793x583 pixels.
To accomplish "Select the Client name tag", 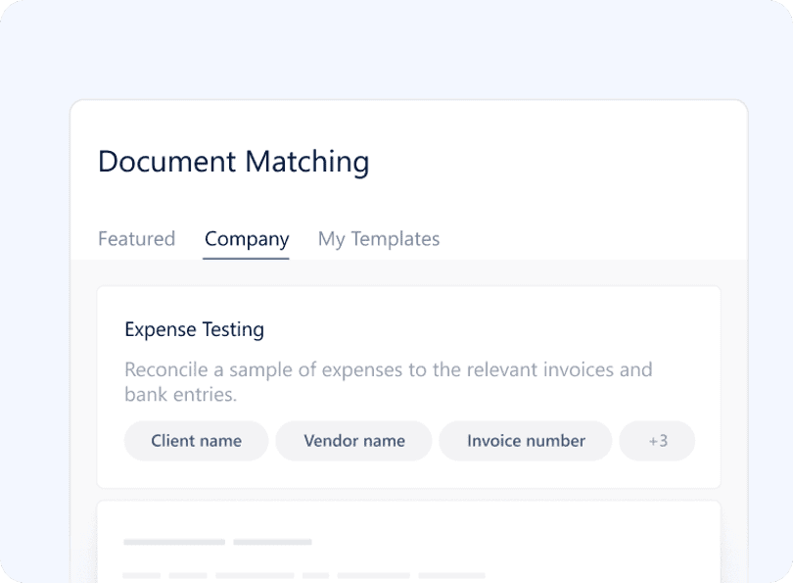I will (x=196, y=441).
